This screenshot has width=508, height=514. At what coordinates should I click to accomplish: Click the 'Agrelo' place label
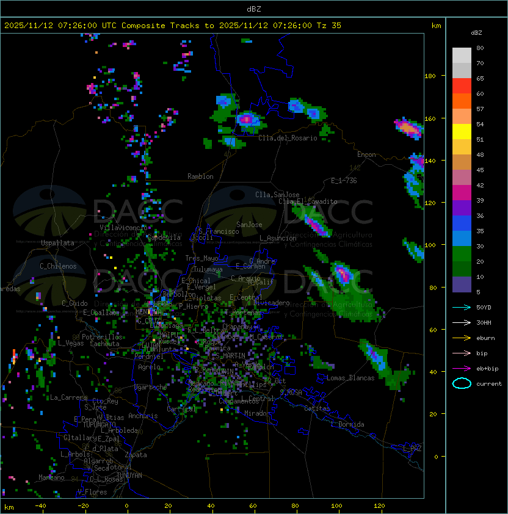click(x=149, y=367)
